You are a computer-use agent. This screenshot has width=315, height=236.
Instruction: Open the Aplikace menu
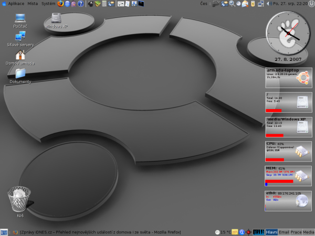16,4
